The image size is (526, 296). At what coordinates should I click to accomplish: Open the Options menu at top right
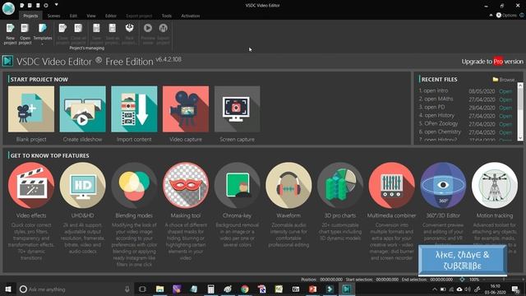click(x=506, y=15)
